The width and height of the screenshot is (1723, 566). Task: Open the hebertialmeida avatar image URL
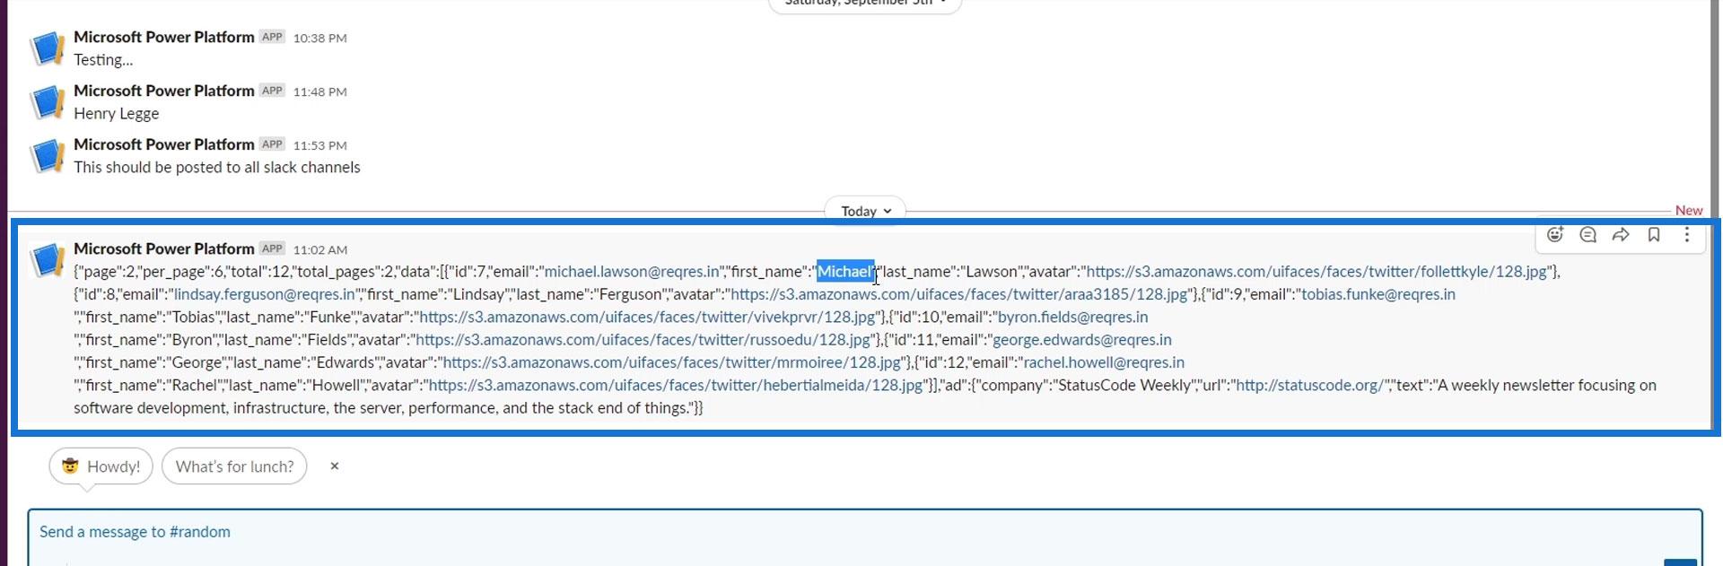pyautogui.click(x=676, y=386)
